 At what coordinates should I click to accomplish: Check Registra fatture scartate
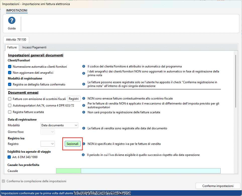coord(10,112)
